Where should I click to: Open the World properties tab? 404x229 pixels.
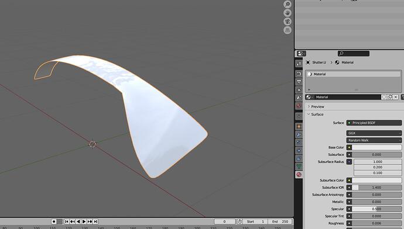[299, 106]
